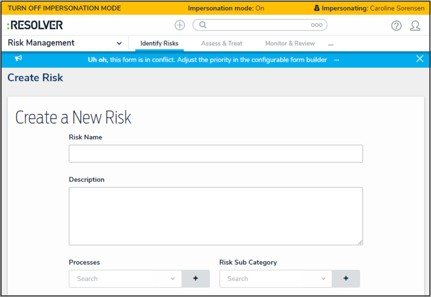Open the user profile icon
431x297 pixels.
(415, 26)
